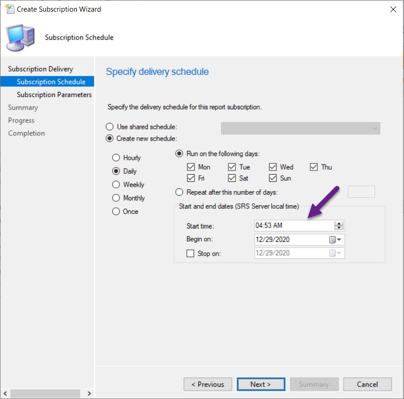Choose Repeat after this number of days
The width and height of the screenshot is (404, 399).
tap(179, 192)
